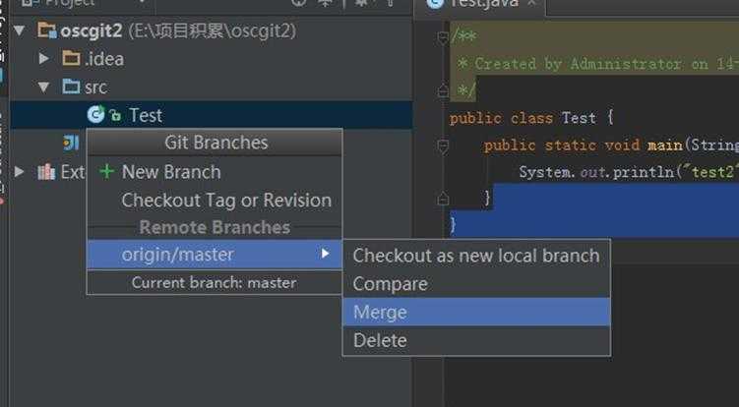Screen dimensions: 739x407
Task: Click the Git Branches popup title
Action: tap(216, 143)
